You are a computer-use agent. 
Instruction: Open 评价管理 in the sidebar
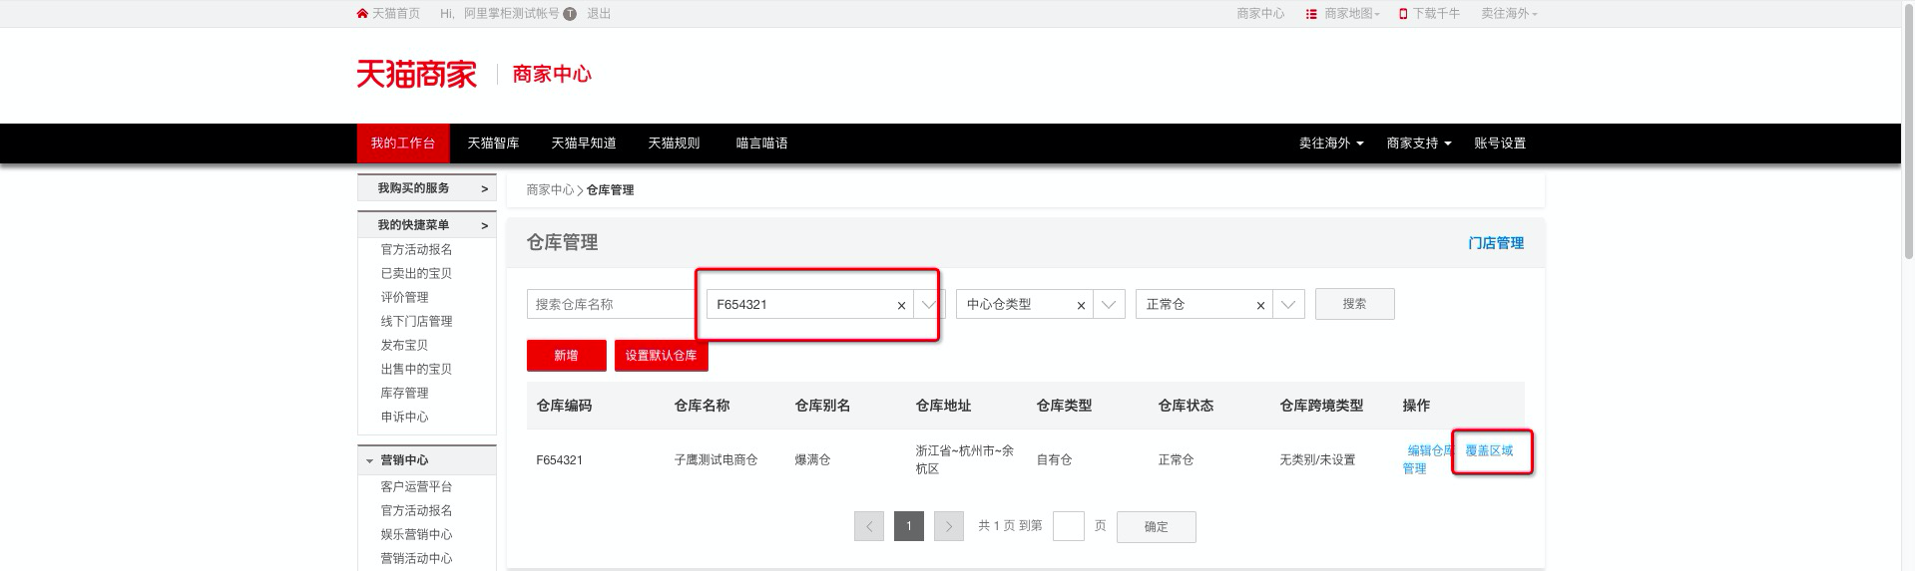(x=404, y=298)
